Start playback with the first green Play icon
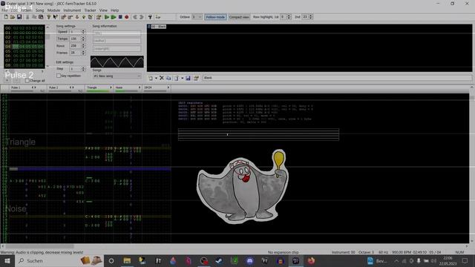Viewport: 475px width, 267px height. coord(107,17)
